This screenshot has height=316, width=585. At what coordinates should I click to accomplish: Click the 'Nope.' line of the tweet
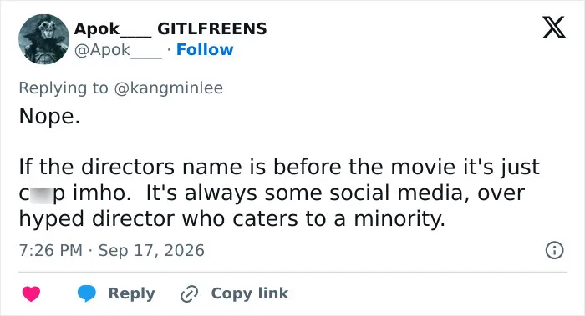click(49, 117)
